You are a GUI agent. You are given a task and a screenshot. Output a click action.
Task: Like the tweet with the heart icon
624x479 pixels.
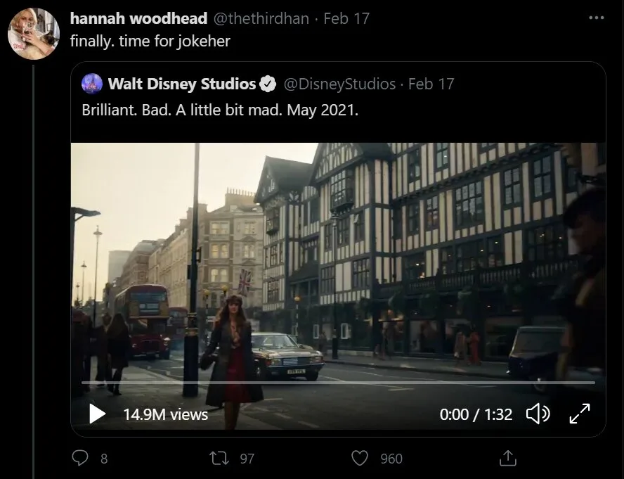(x=360, y=459)
